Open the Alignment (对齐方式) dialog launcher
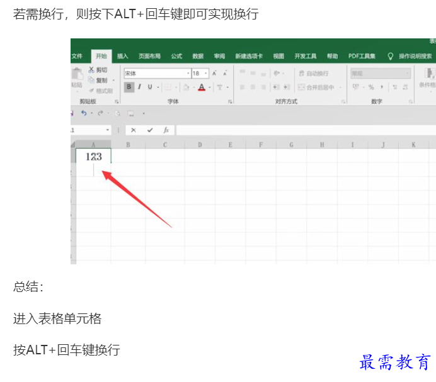436x382 pixels. coord(343,102)
